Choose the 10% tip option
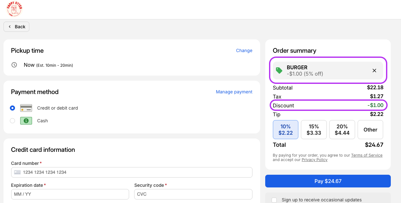401x203 pixels. [x=285, y=130]
